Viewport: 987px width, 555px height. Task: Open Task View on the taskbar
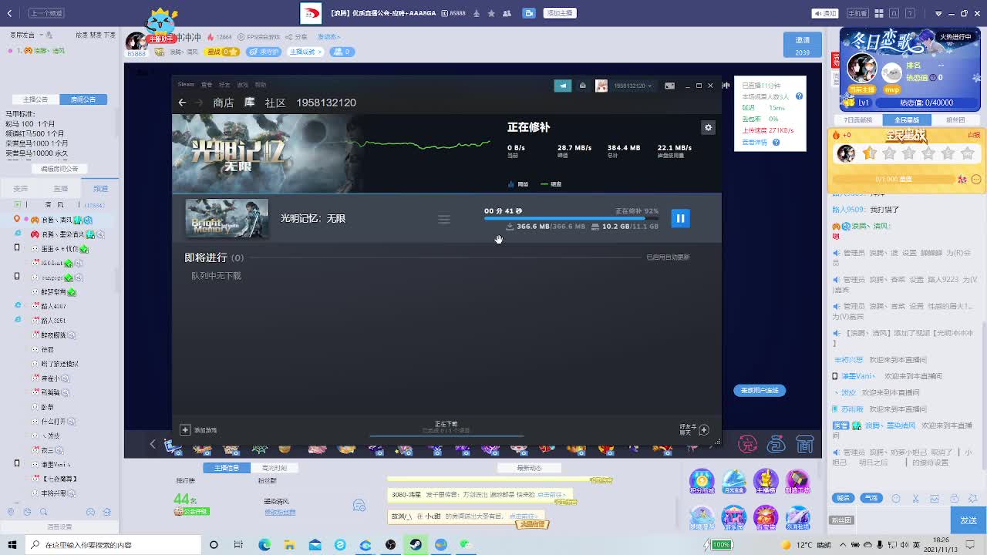(239, 545)
